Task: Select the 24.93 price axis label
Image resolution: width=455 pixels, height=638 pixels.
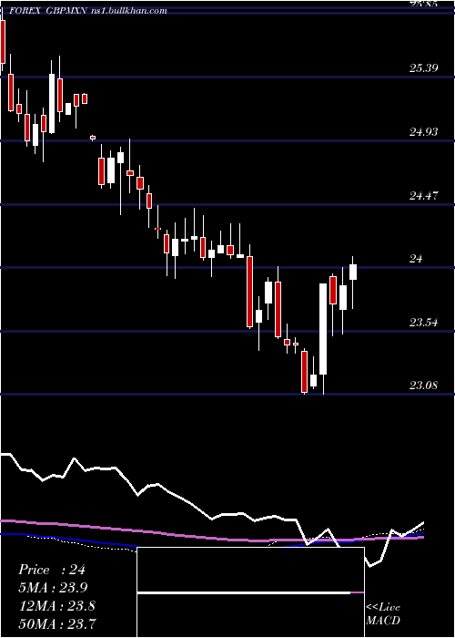Action: [424, 131]
